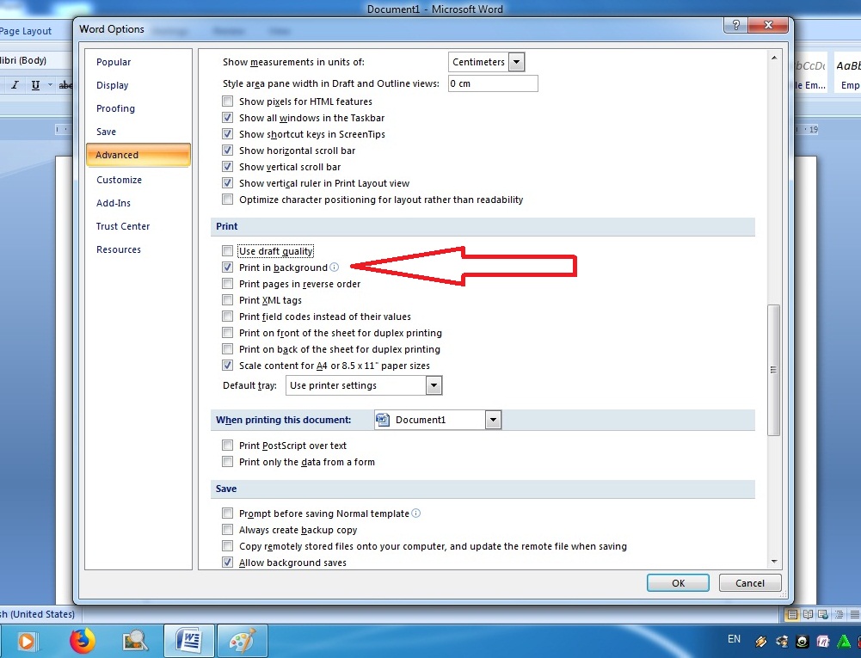Open Customize category in Word Options
This screenshot has height=658, width=861.
(x=120, y=180)
